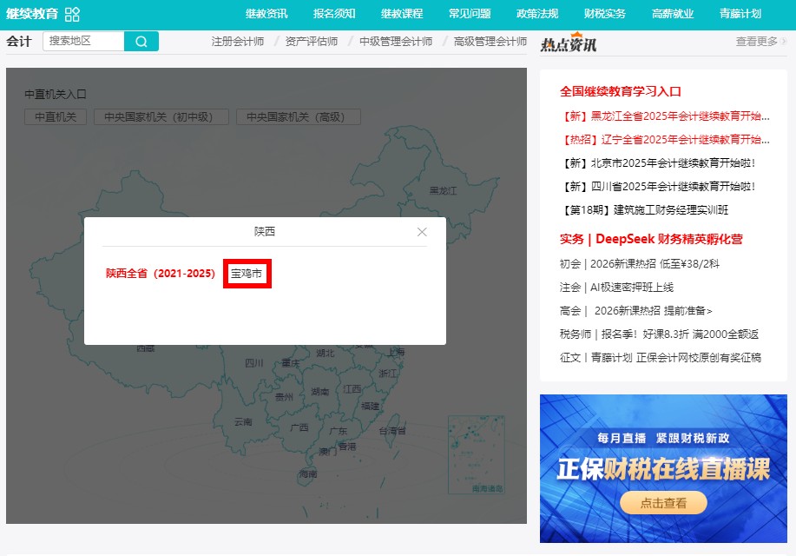Switch to the 注册会计师 tab
Screen dimensions: 796x556
[238, 42]
